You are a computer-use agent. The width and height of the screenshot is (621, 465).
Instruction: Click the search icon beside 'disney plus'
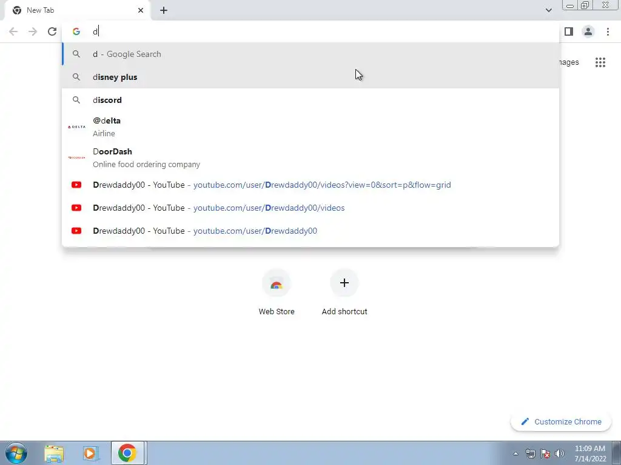click(76, 77)
